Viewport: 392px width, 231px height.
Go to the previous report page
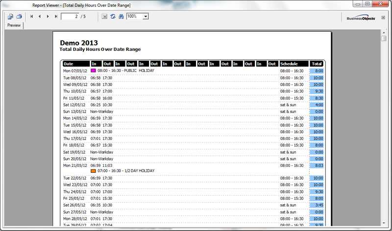tap(40, 17)
